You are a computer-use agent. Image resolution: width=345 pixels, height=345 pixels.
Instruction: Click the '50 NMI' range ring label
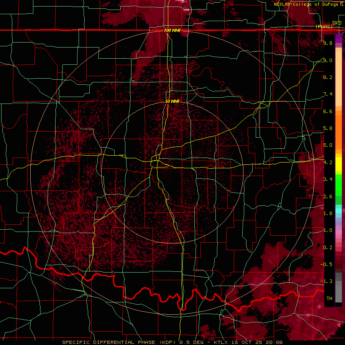click(x=172, y=101)
